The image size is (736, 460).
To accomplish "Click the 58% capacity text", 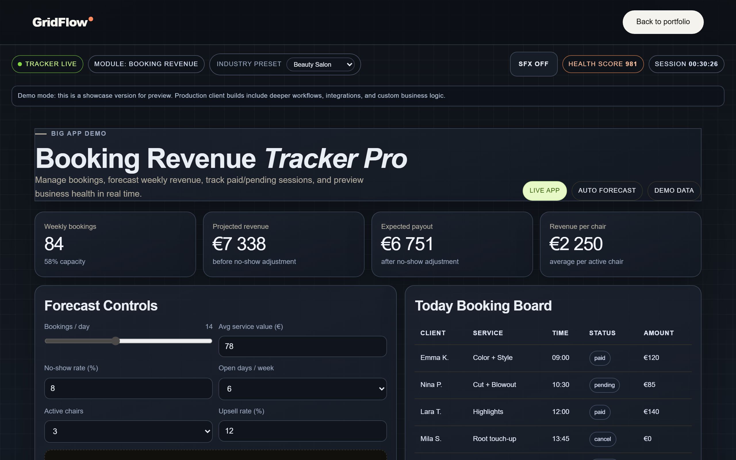I will tap(65, 262).
